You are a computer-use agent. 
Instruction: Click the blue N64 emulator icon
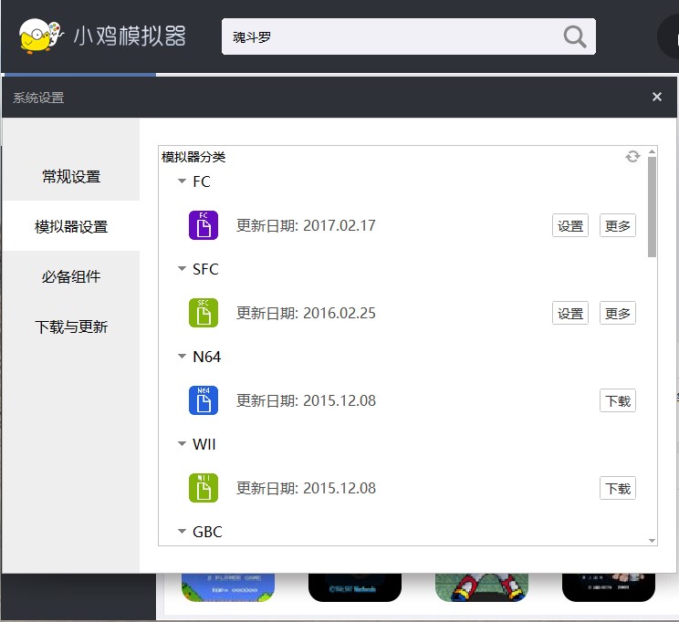[x=204, y=400]
